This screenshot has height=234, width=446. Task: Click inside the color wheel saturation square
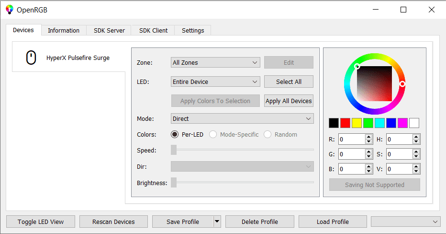point(374,83)
